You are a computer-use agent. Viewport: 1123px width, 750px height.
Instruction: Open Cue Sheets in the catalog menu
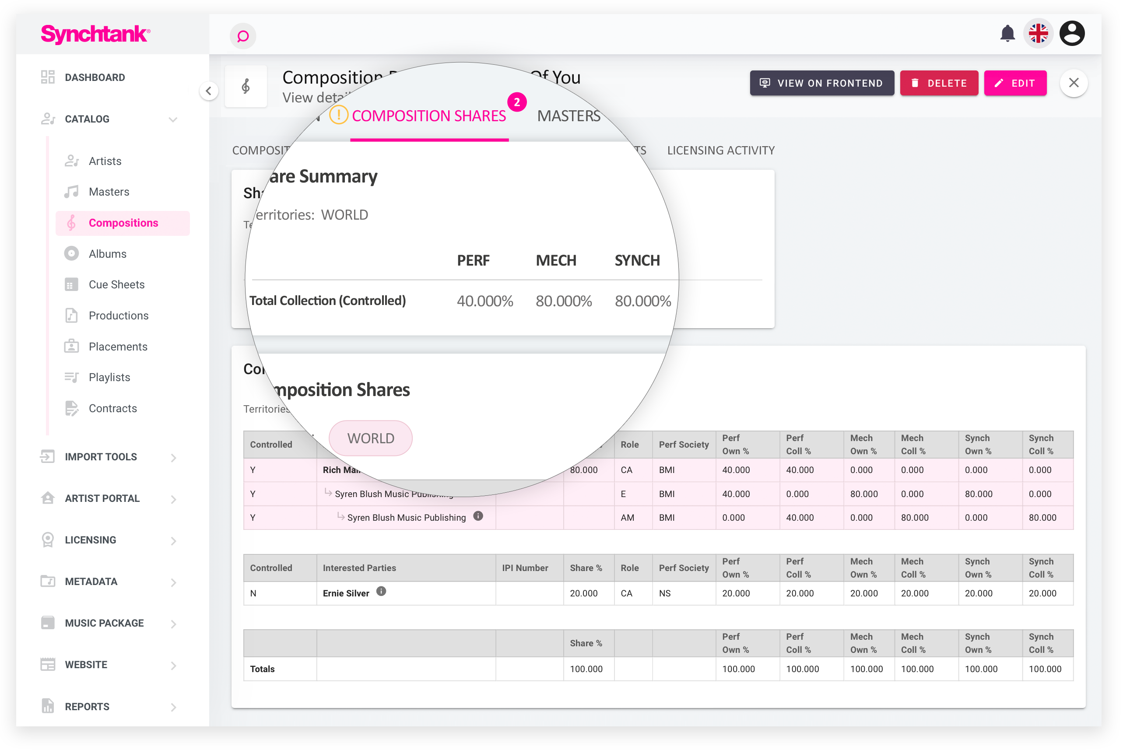pyautogui.click(x=116, y=284)
